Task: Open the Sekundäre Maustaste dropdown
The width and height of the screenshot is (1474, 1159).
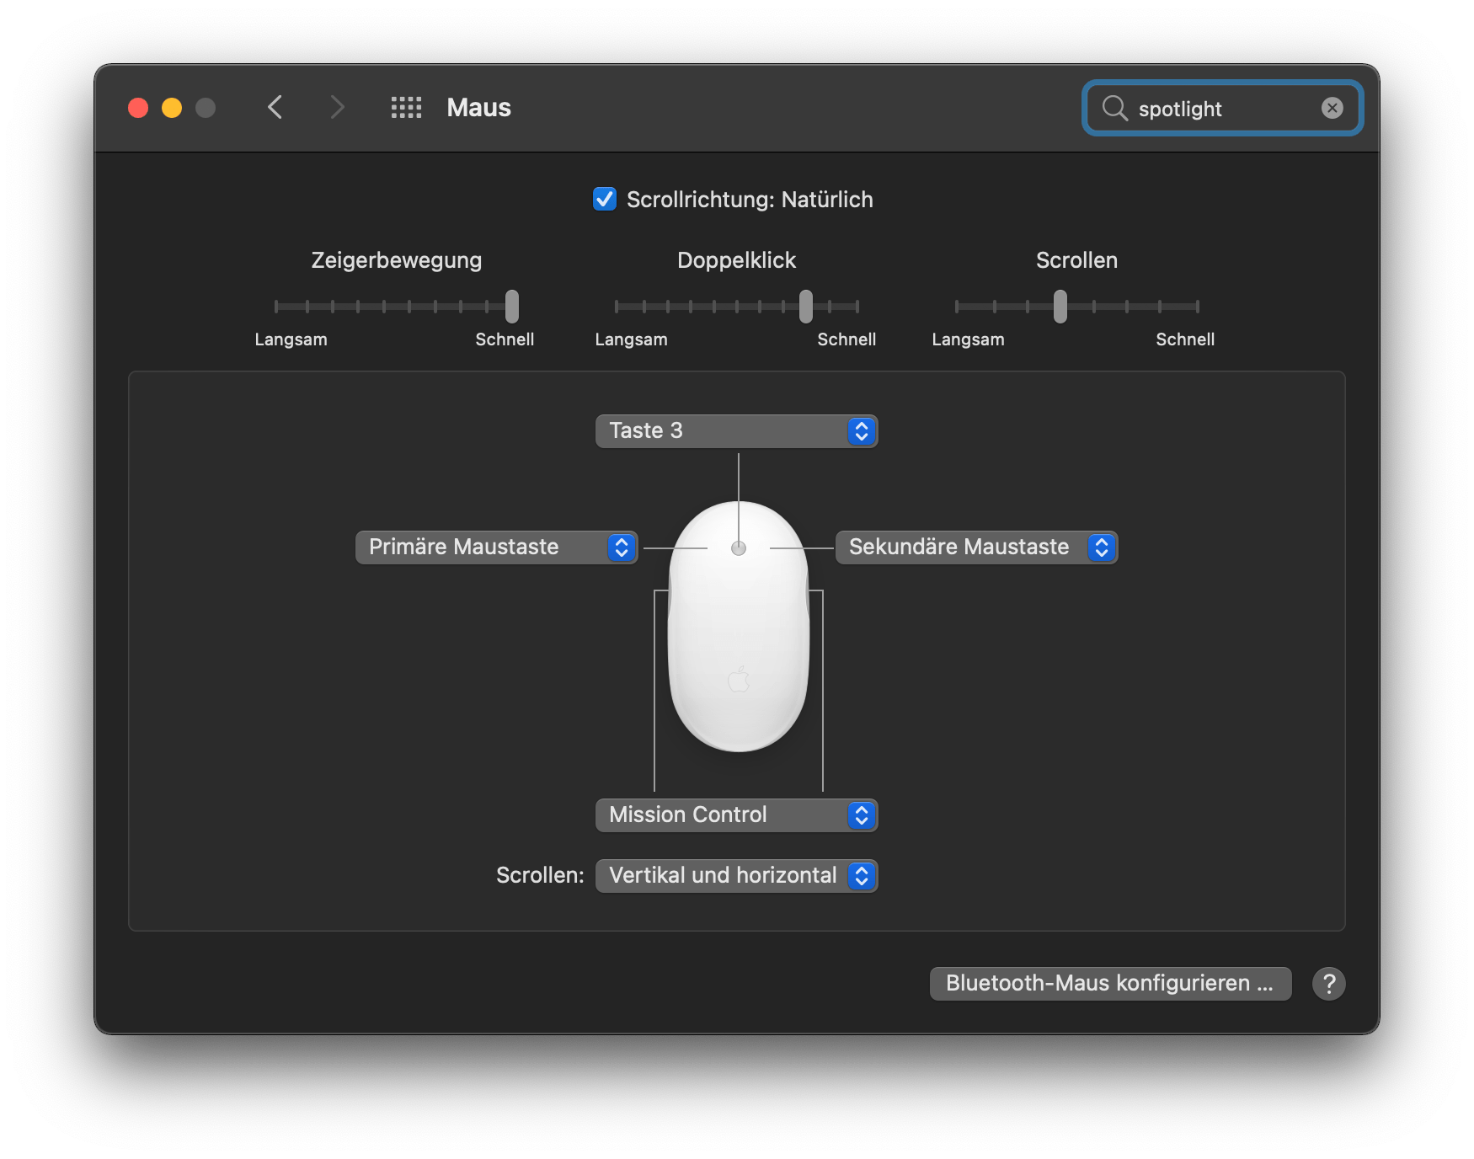Action: pos(976,547)
